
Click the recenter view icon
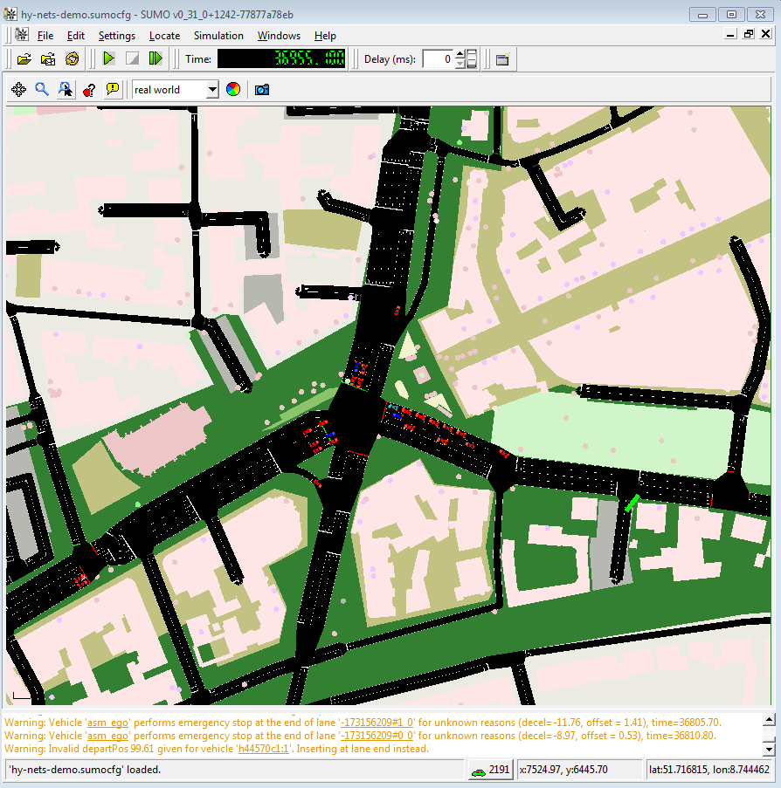(18, 89)
